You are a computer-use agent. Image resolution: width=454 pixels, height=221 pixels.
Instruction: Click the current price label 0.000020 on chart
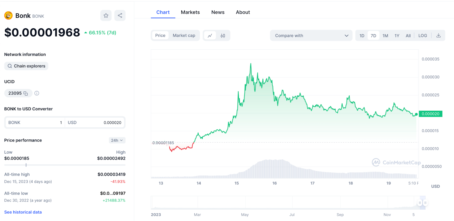point(430,114)
